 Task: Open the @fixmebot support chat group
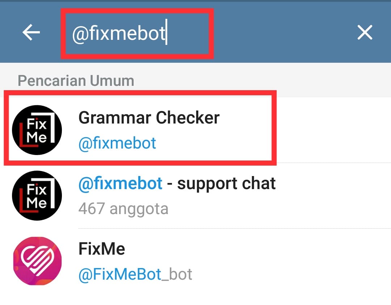coord(177,195)
